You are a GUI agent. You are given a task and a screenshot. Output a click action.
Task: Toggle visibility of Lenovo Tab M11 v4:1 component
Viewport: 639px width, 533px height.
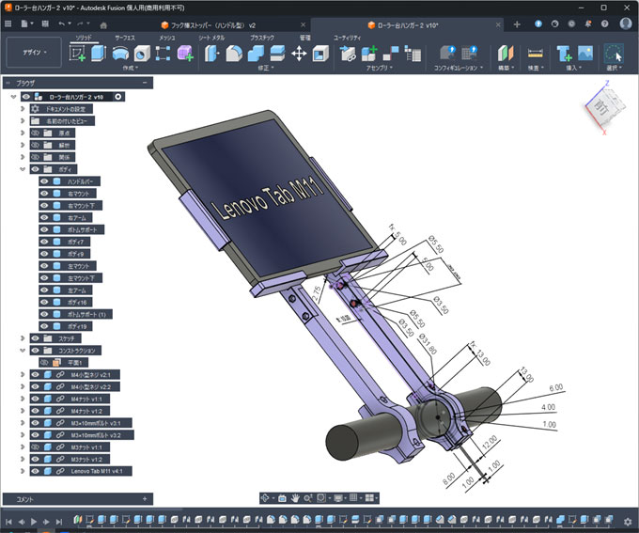click(35, 471)
